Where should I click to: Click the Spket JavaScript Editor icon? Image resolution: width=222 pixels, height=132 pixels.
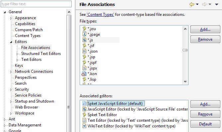pos(84,103)
